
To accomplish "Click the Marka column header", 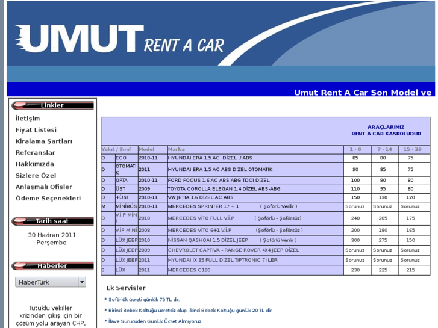I will click(255, 149).
